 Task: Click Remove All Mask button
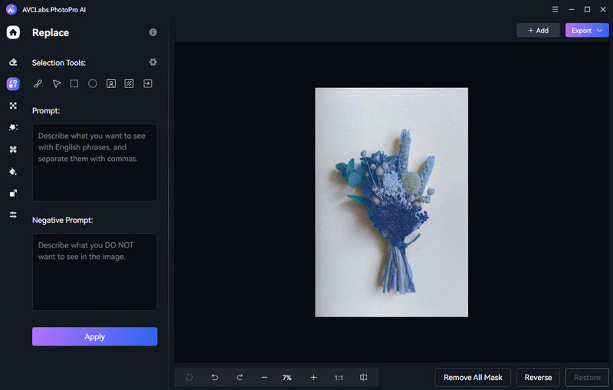click(473, 378)
